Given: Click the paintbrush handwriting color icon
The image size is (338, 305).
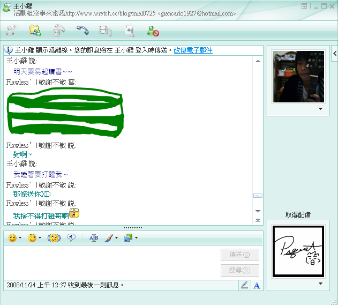Looking at the screenshot, I should [109, 238].
